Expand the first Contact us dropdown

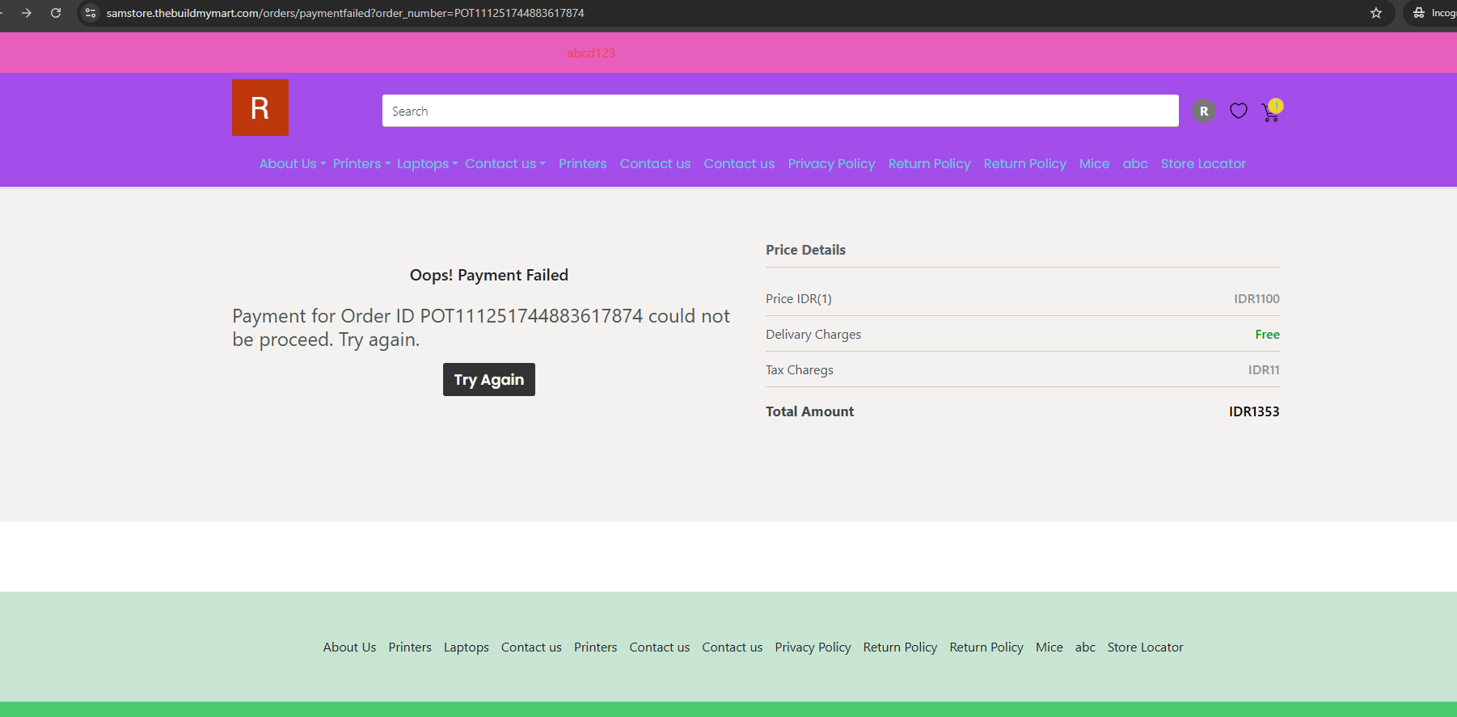tap(505, 163)
